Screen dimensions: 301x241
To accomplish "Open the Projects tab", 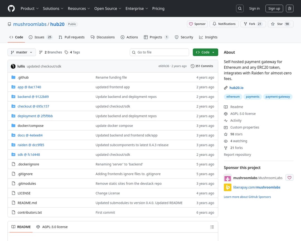I will pos(156,37).
